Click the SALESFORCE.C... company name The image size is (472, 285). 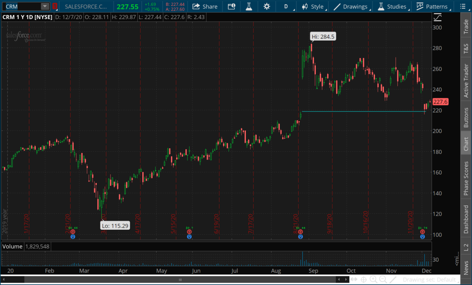coord(85,6)
